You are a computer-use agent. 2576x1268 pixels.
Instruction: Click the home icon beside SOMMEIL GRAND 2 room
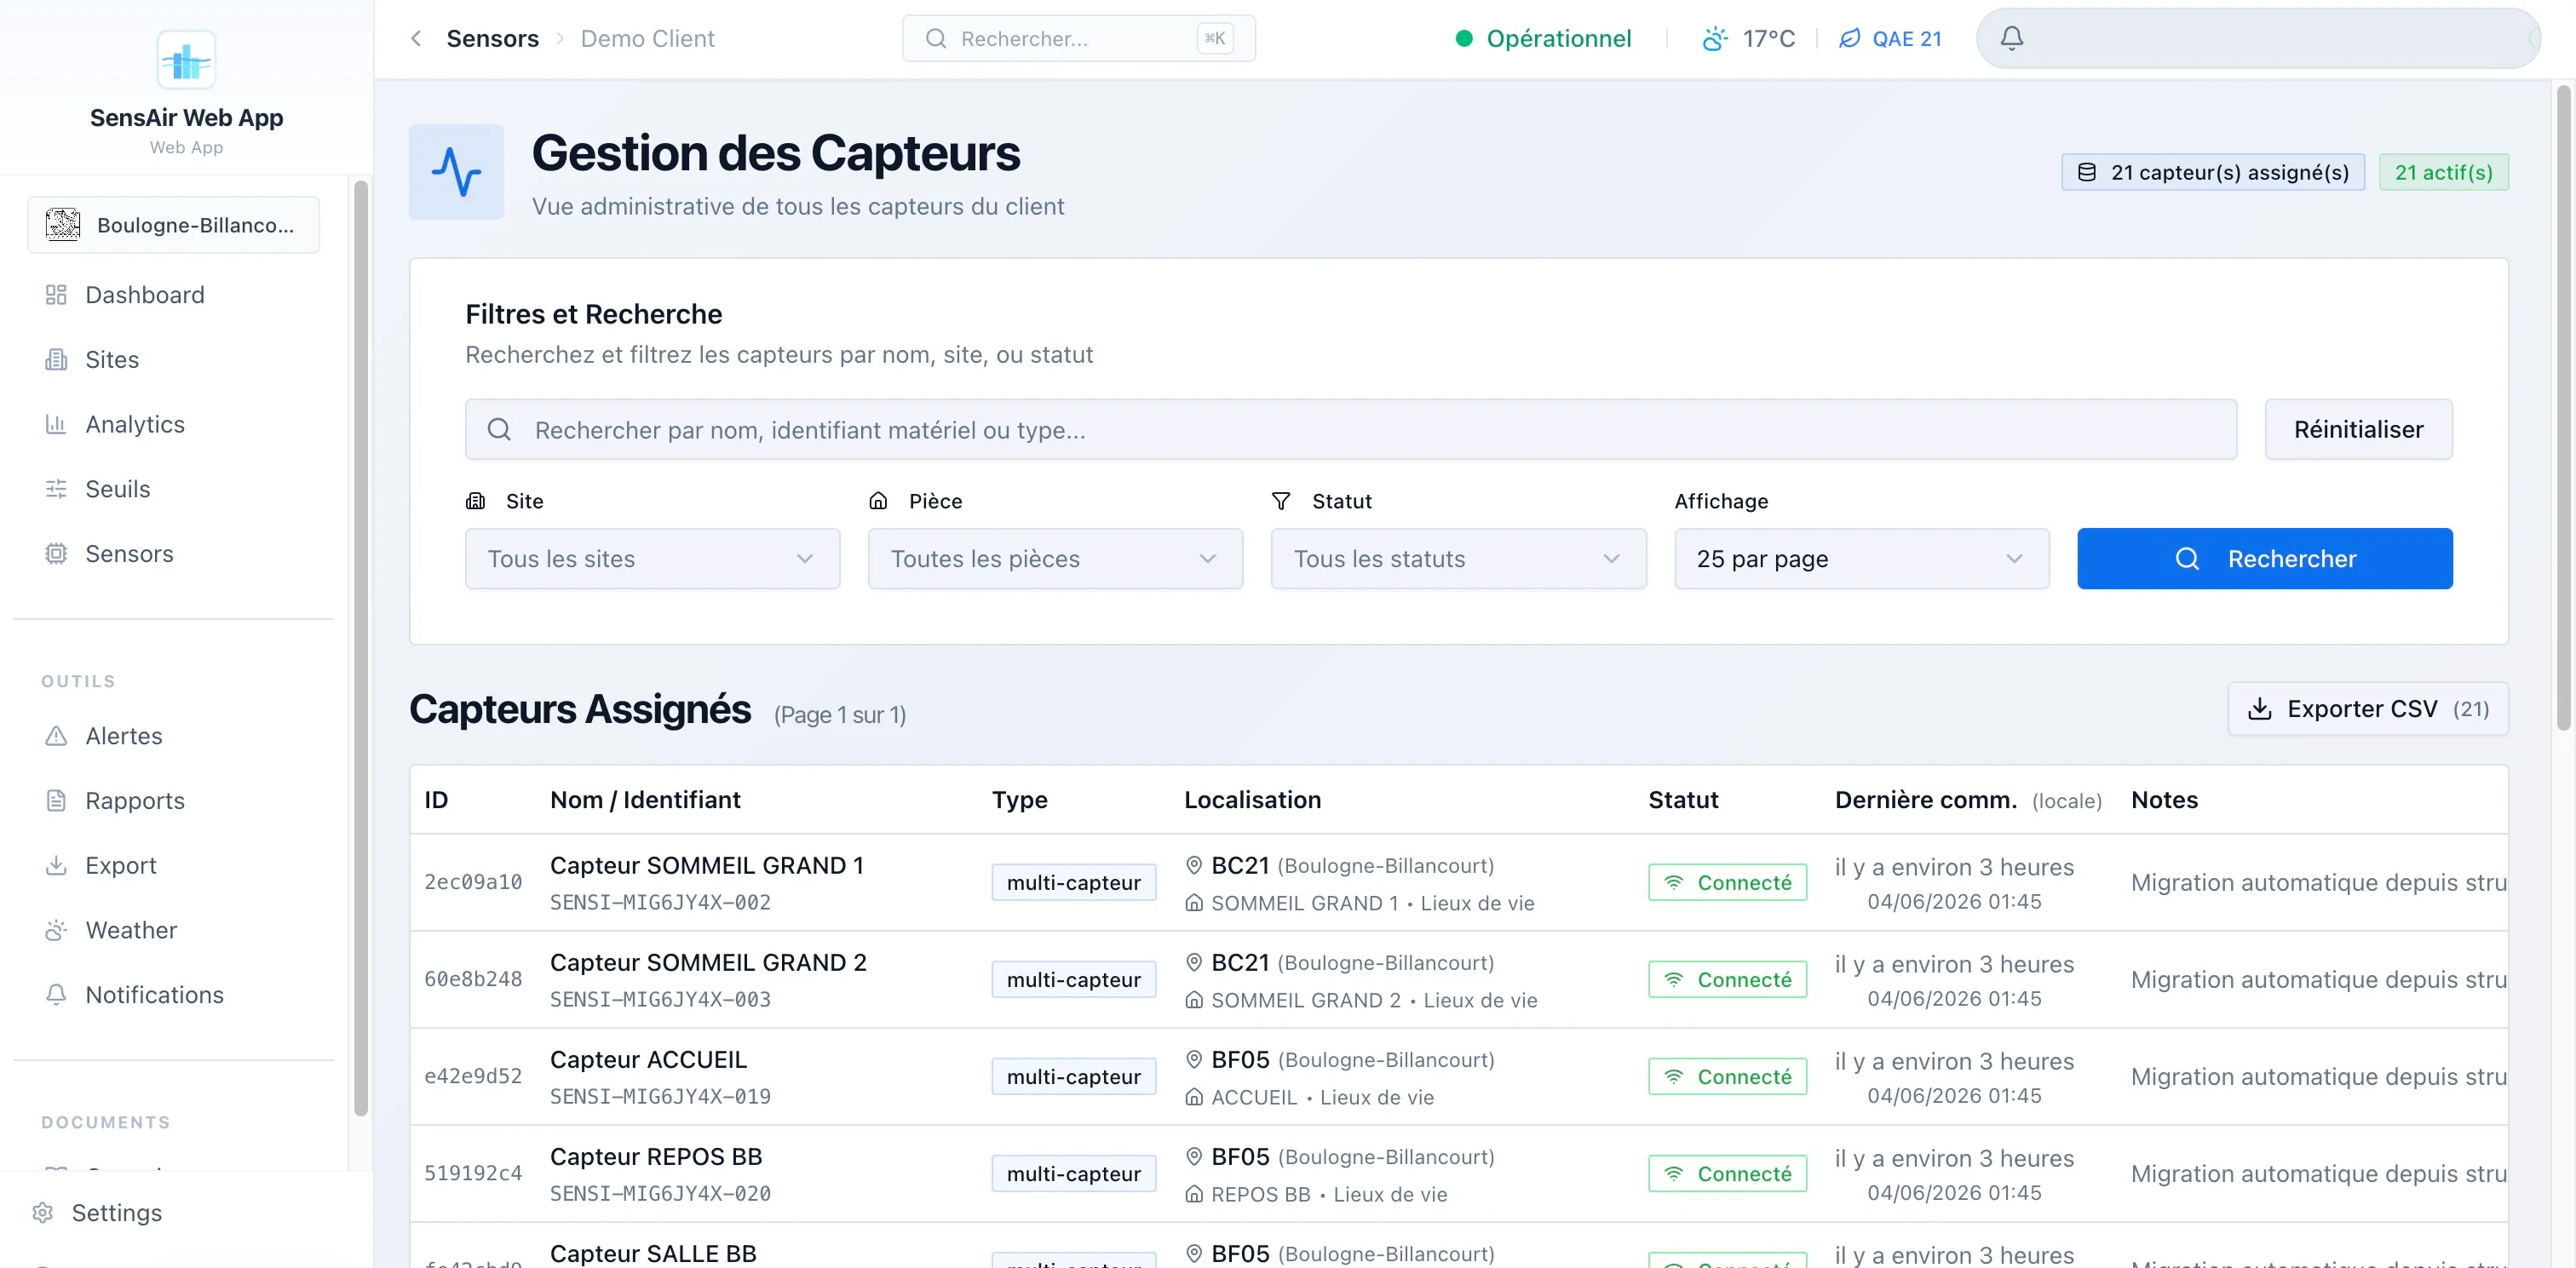pos(1193,1000)
